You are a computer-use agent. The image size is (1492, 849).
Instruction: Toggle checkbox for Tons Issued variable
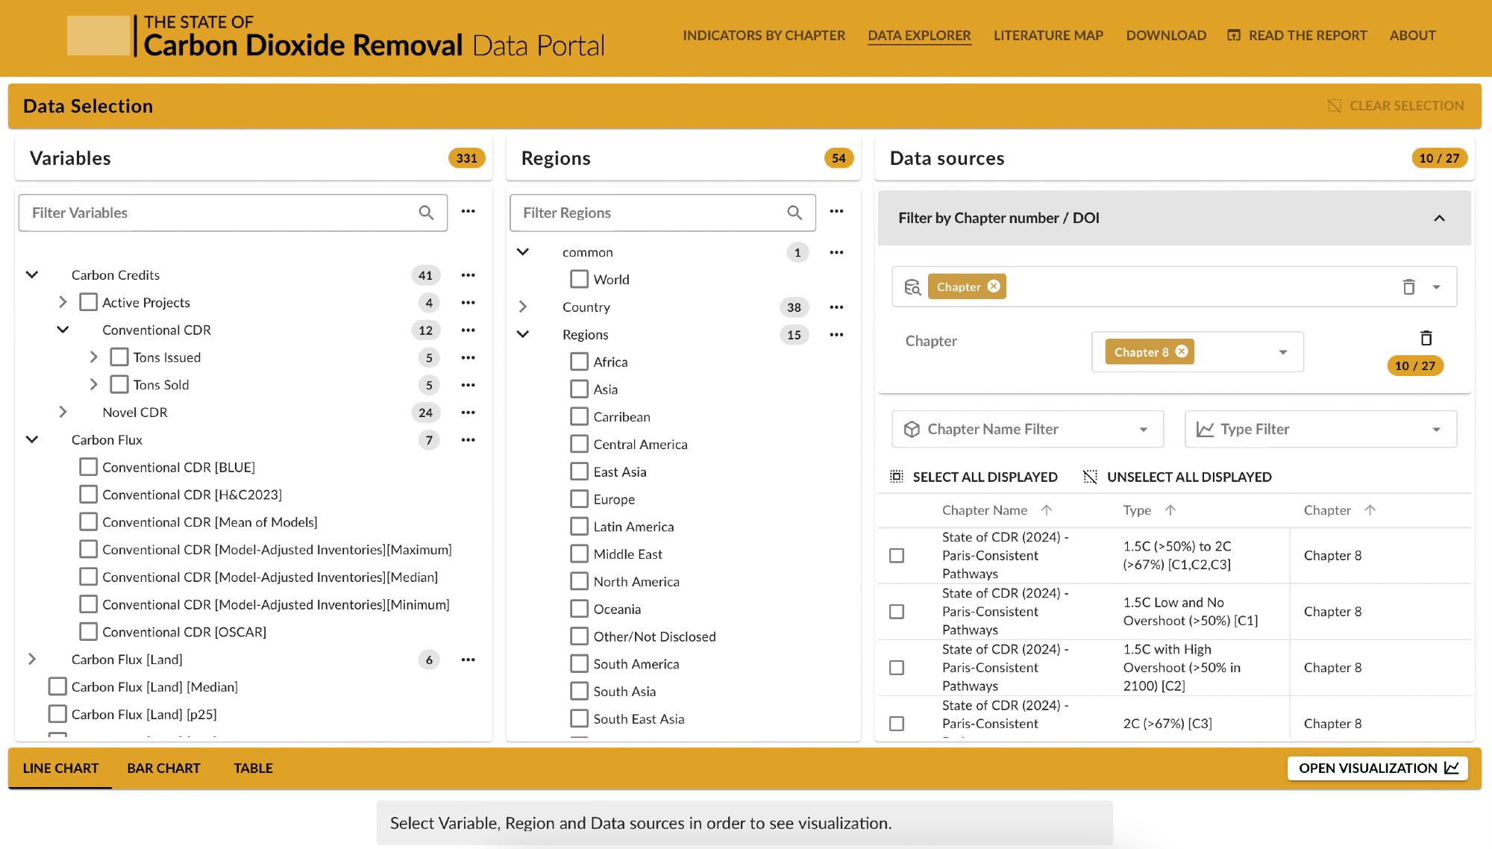(120, 357)
